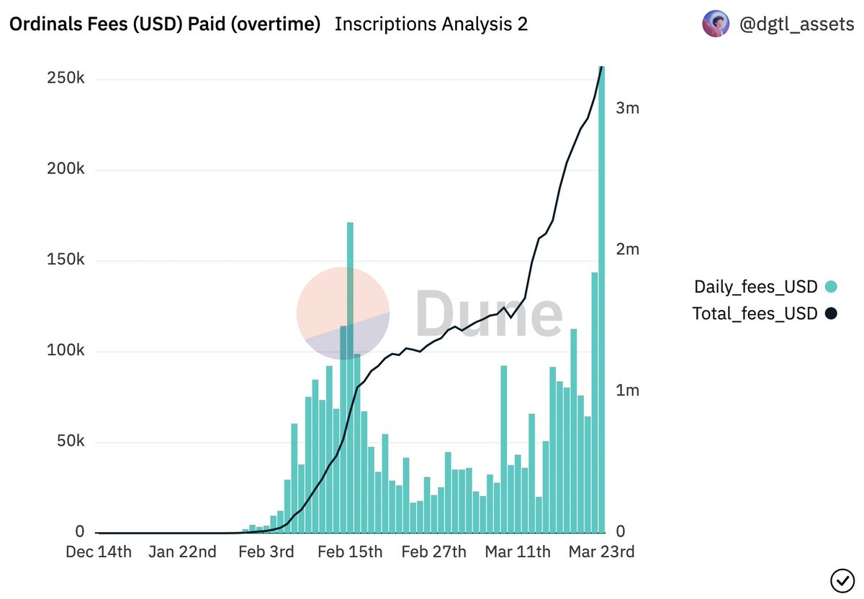Image resolution: width=864 pixels, height=599 pixels.
Task: Click the verified checkmark icon
Action: point(841,579)
